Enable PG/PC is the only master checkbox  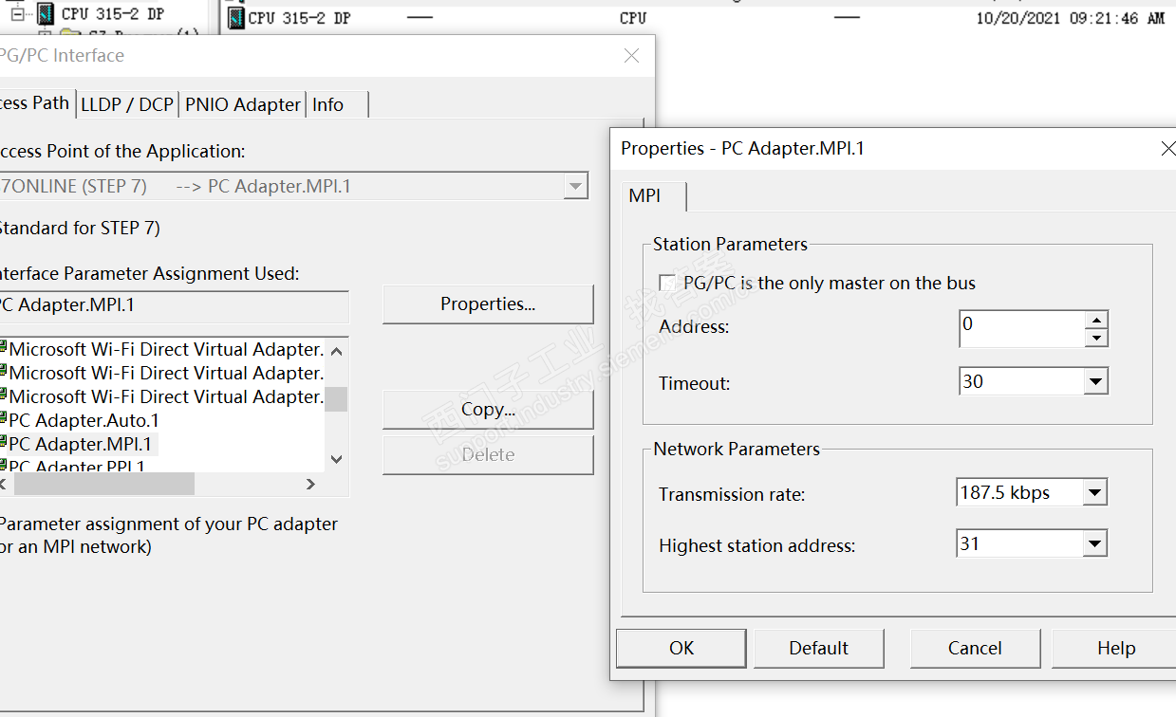point(667,283)
